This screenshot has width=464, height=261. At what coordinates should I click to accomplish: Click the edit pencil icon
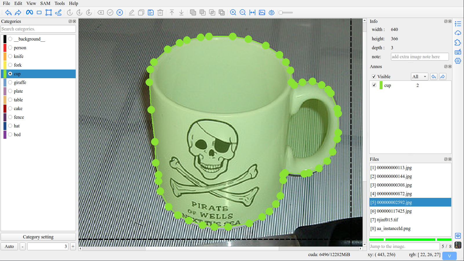click(x=132, y=12)
